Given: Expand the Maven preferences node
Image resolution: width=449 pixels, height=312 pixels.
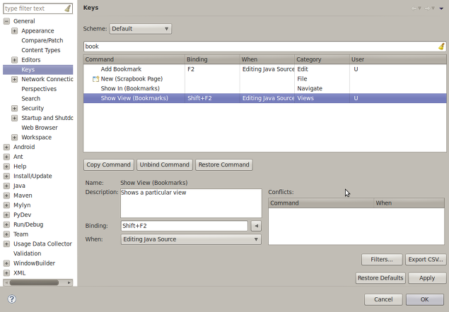Looking at the screenshot, I should coord(6,196).
